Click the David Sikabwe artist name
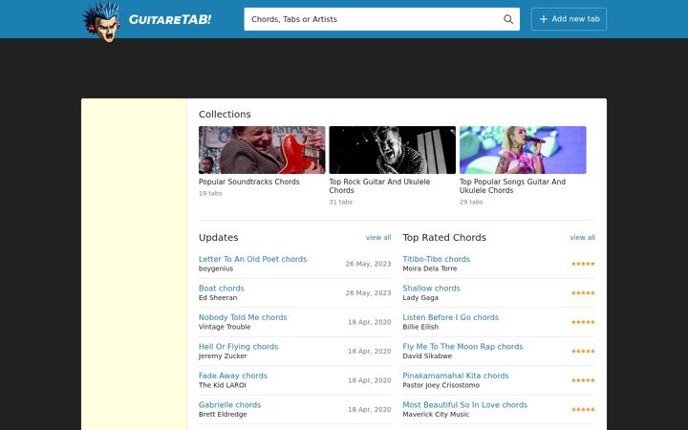688x430 pixels. [x=427, y=355]
